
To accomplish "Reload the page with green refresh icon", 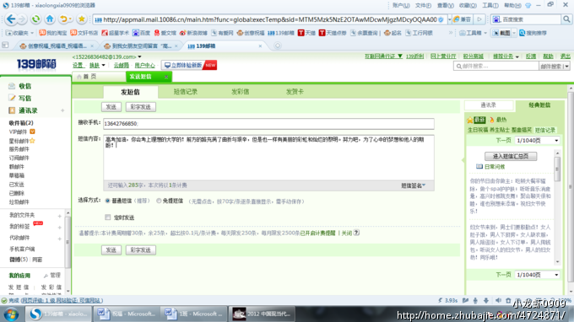I will 35,19.
